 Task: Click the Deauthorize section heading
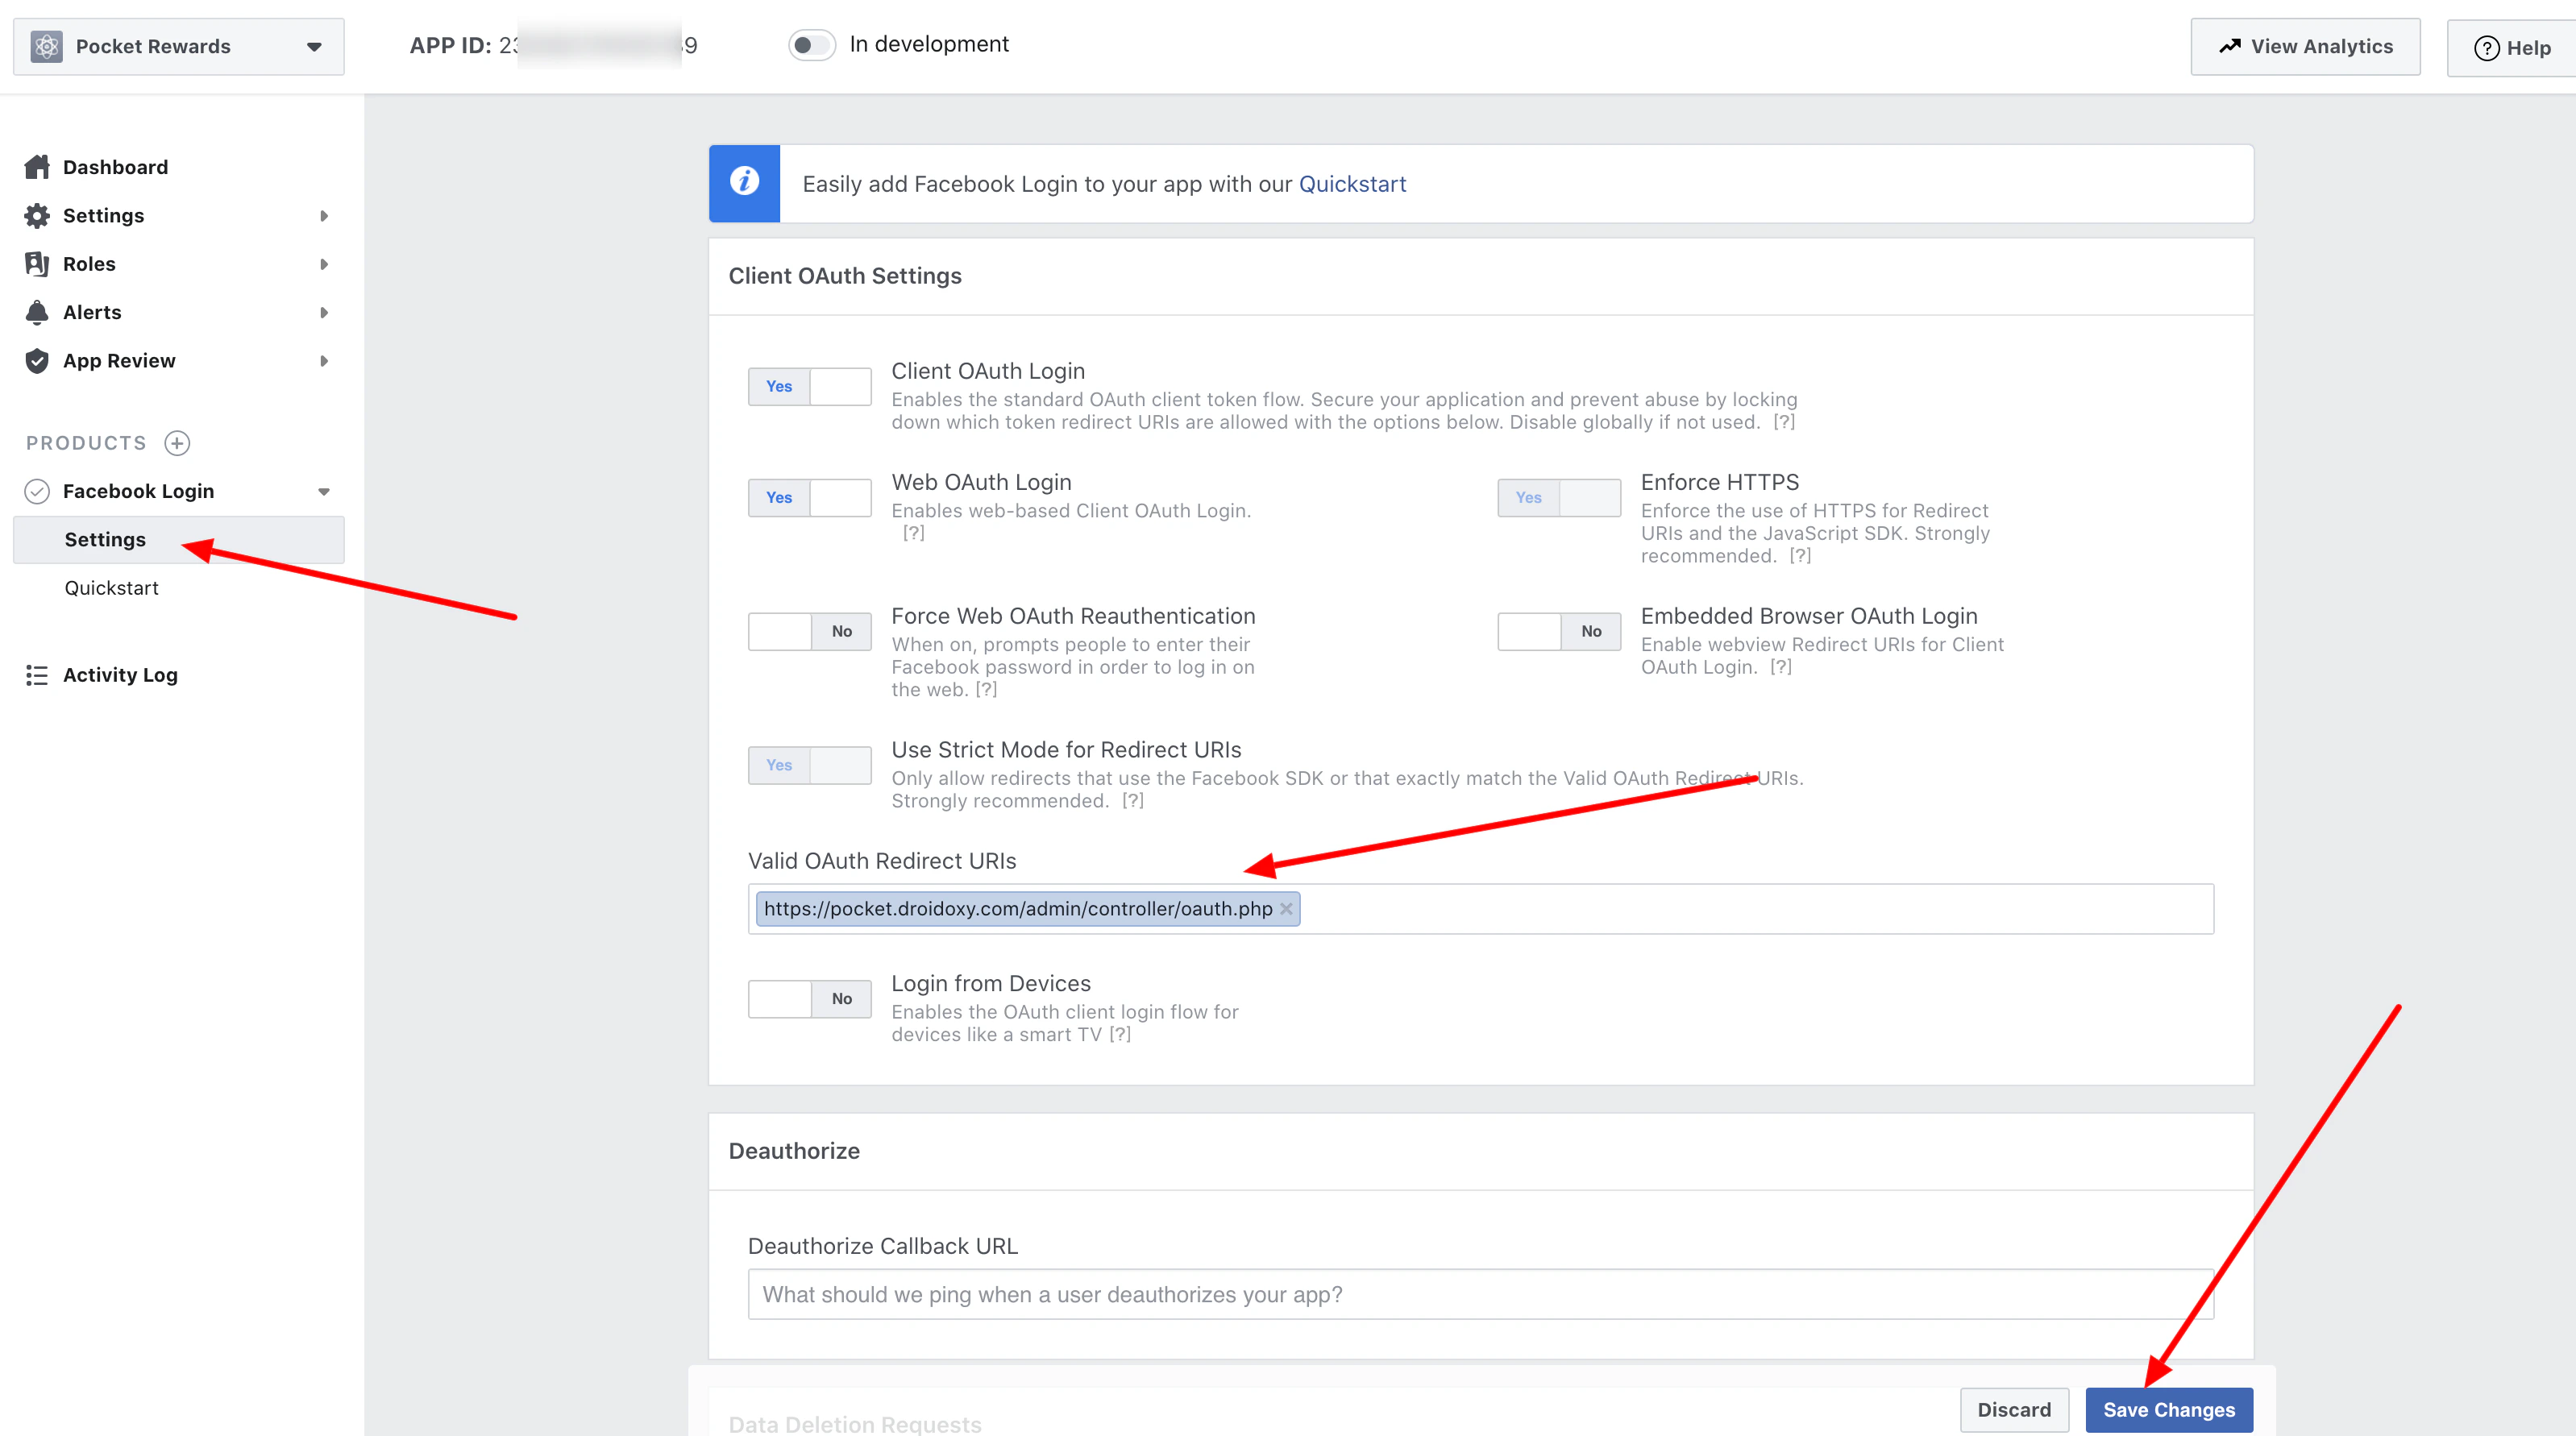point(794,1151)
